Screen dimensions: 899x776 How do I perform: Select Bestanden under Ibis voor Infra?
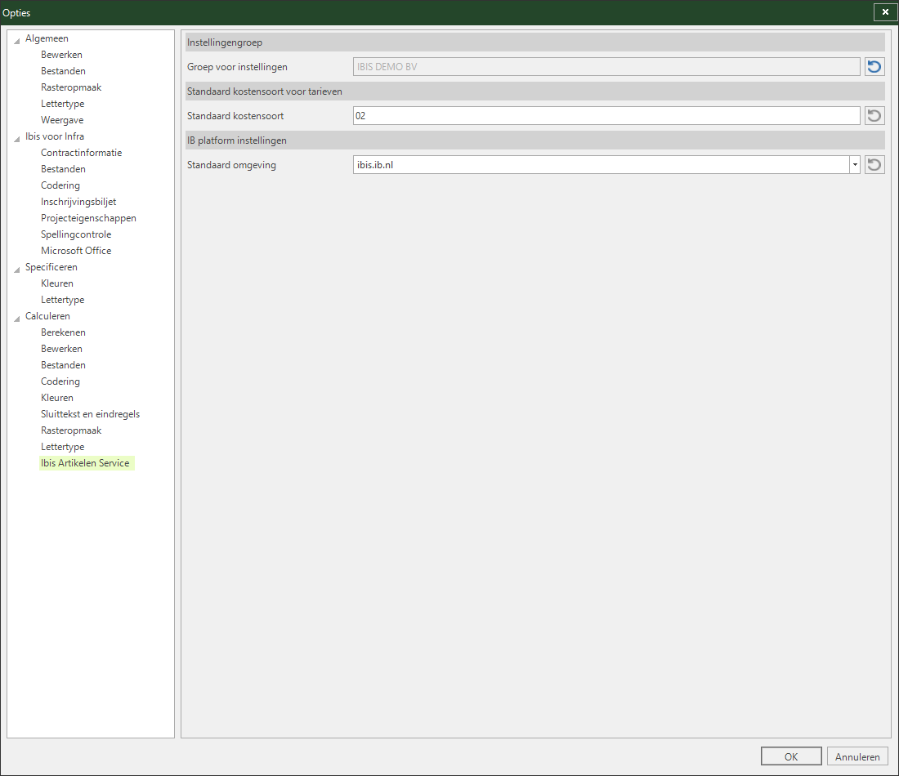click(x=63, y=169)
